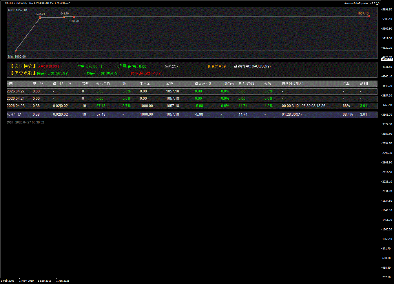Click the smiley face icon beside AccountInfoExporter
This screenshot has width=394, height=284.
point(377,3)
